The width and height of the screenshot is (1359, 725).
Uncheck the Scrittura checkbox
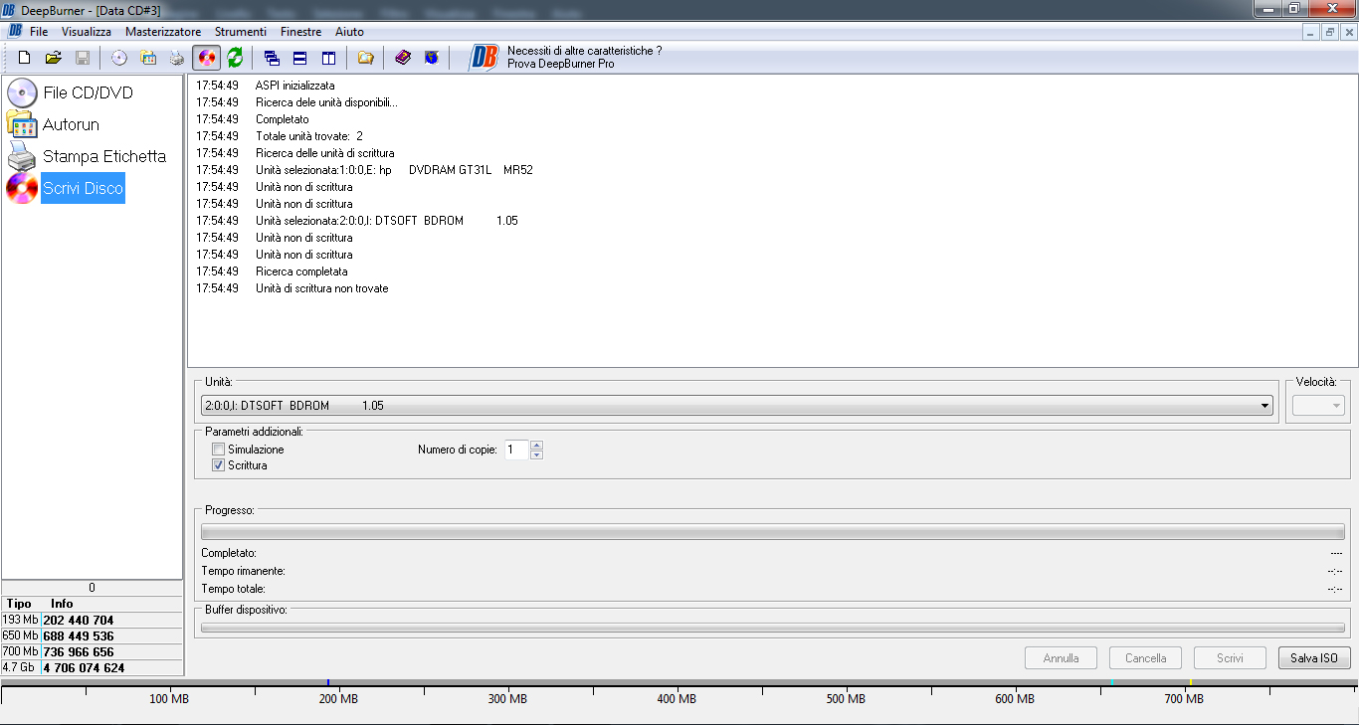tap(219, 465)
